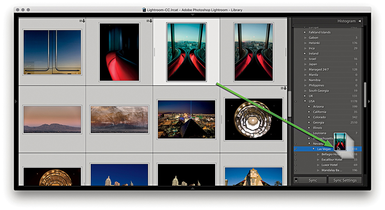
Task: Select the Israel keyword row
Action: pos(327,59)
